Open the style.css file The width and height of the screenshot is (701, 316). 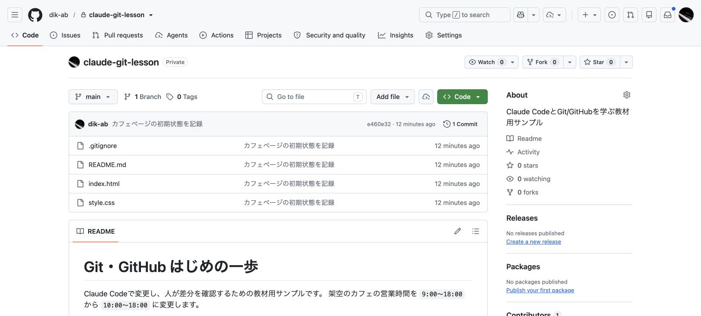pyautogui.click(x=102, y=203)
